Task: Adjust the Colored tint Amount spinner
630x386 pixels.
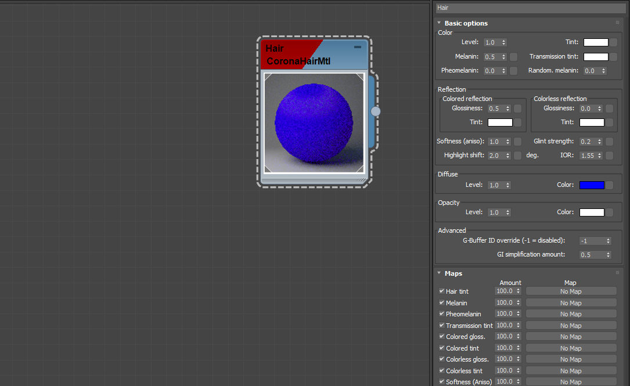Action: coord(519,348)
